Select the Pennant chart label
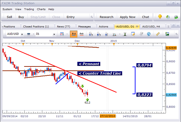This screenshot has height=122, width=181. (x=89, y=64)
